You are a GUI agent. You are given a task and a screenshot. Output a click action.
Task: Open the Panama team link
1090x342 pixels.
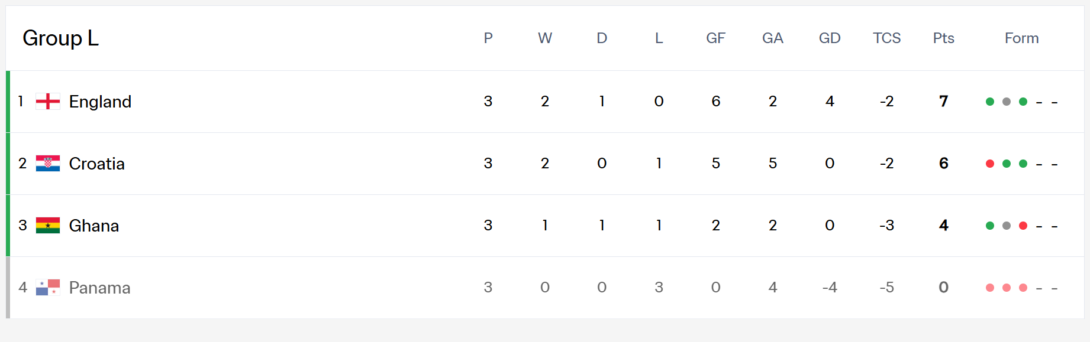100,288
